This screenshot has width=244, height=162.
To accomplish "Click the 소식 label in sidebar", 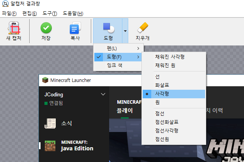I will (x=67, y=124).
